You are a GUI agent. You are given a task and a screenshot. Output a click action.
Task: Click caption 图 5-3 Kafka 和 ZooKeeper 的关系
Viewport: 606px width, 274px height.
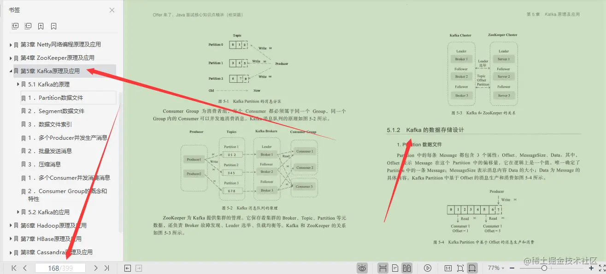coord(483,113)
